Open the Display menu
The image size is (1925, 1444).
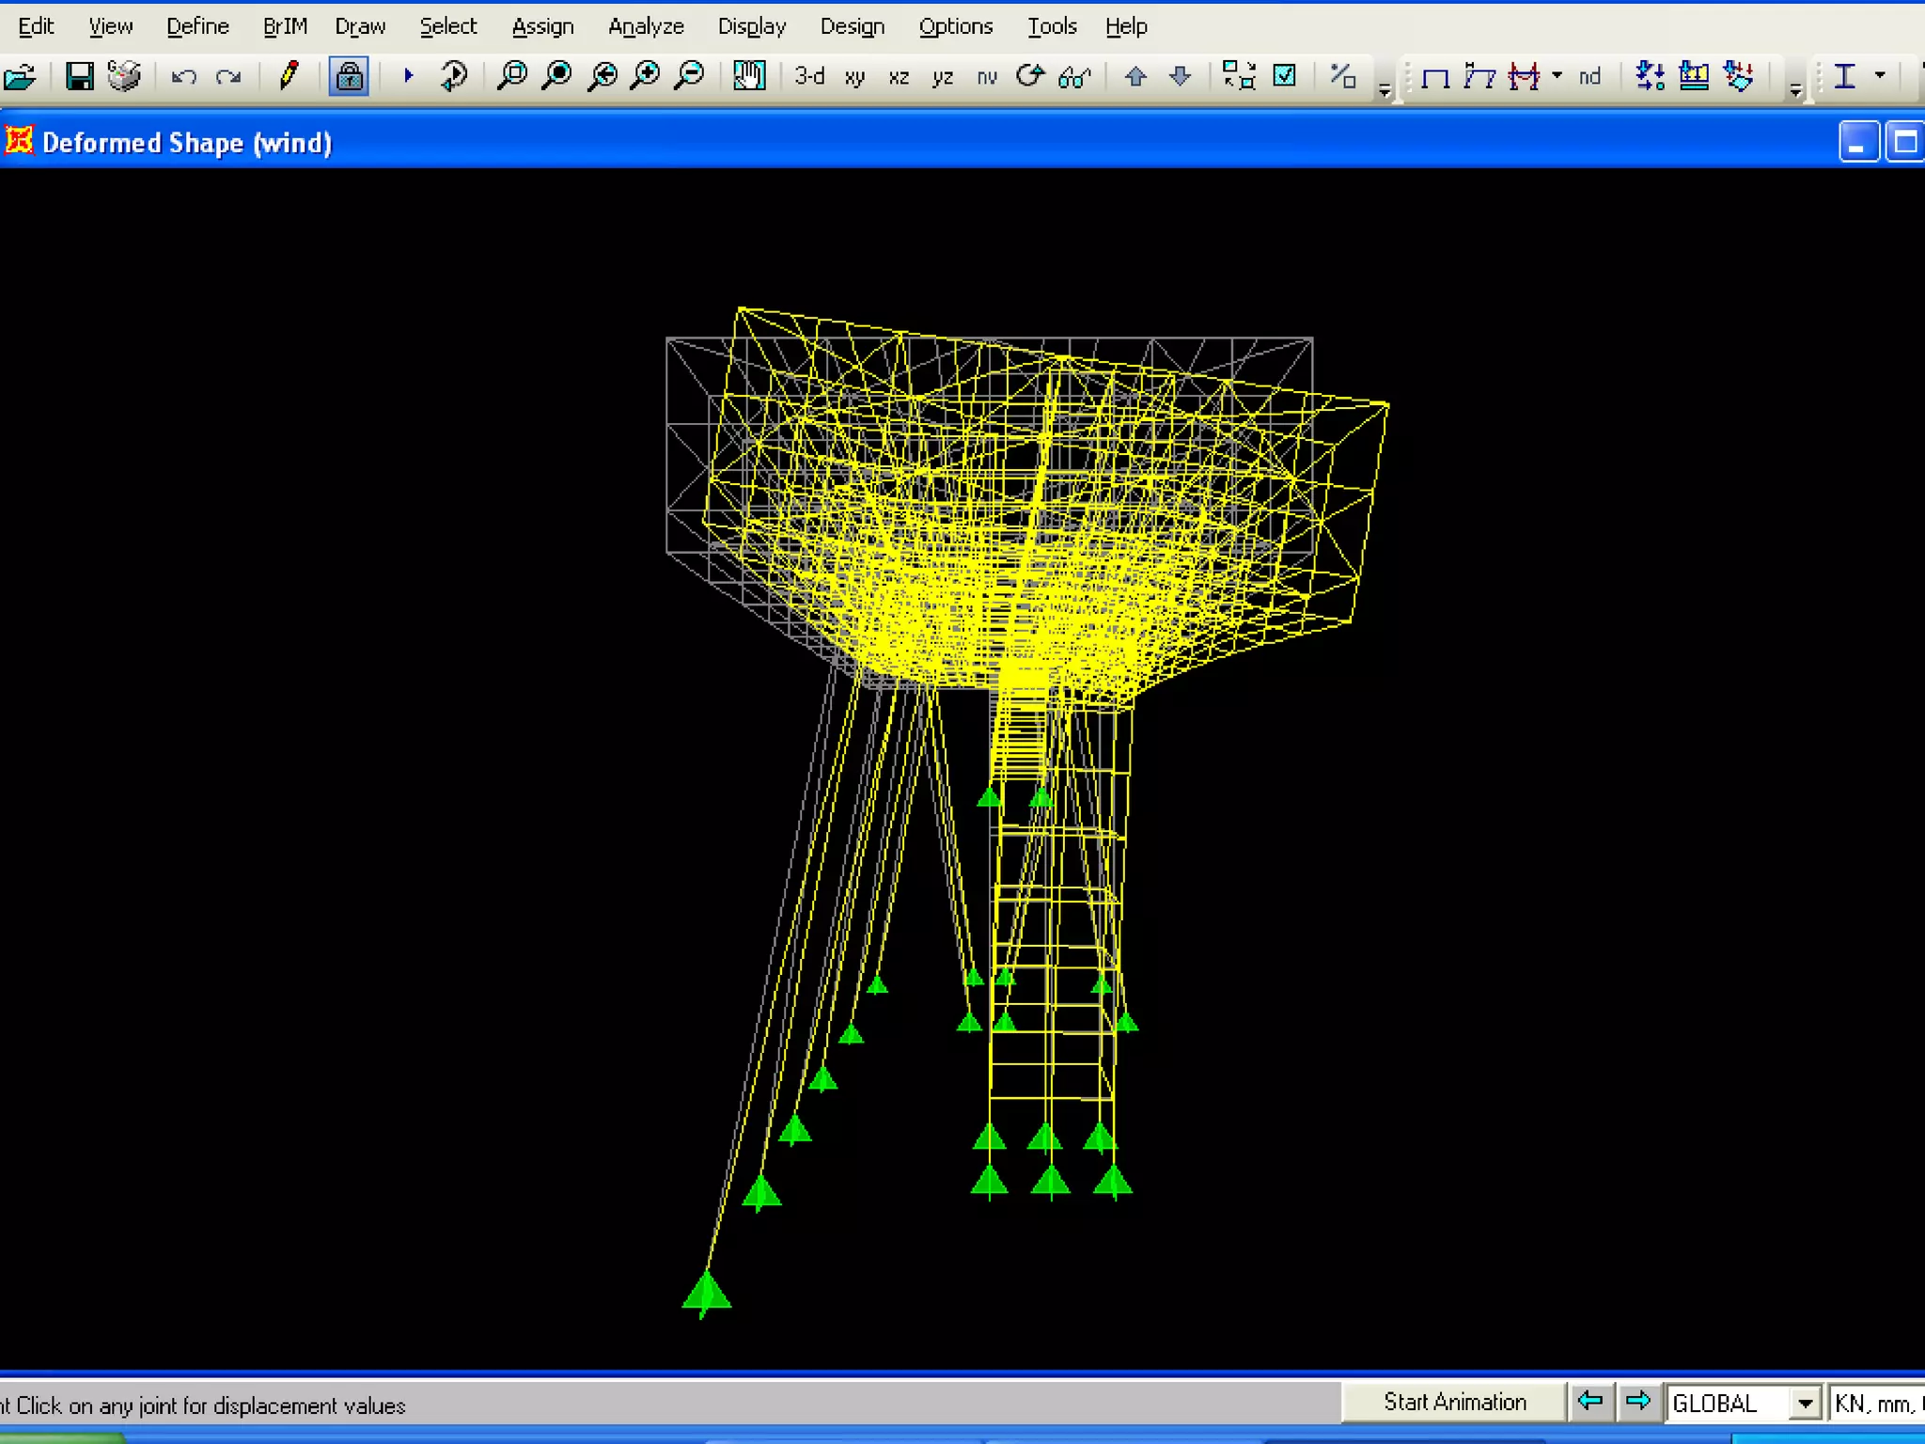(x=751, y=26)
